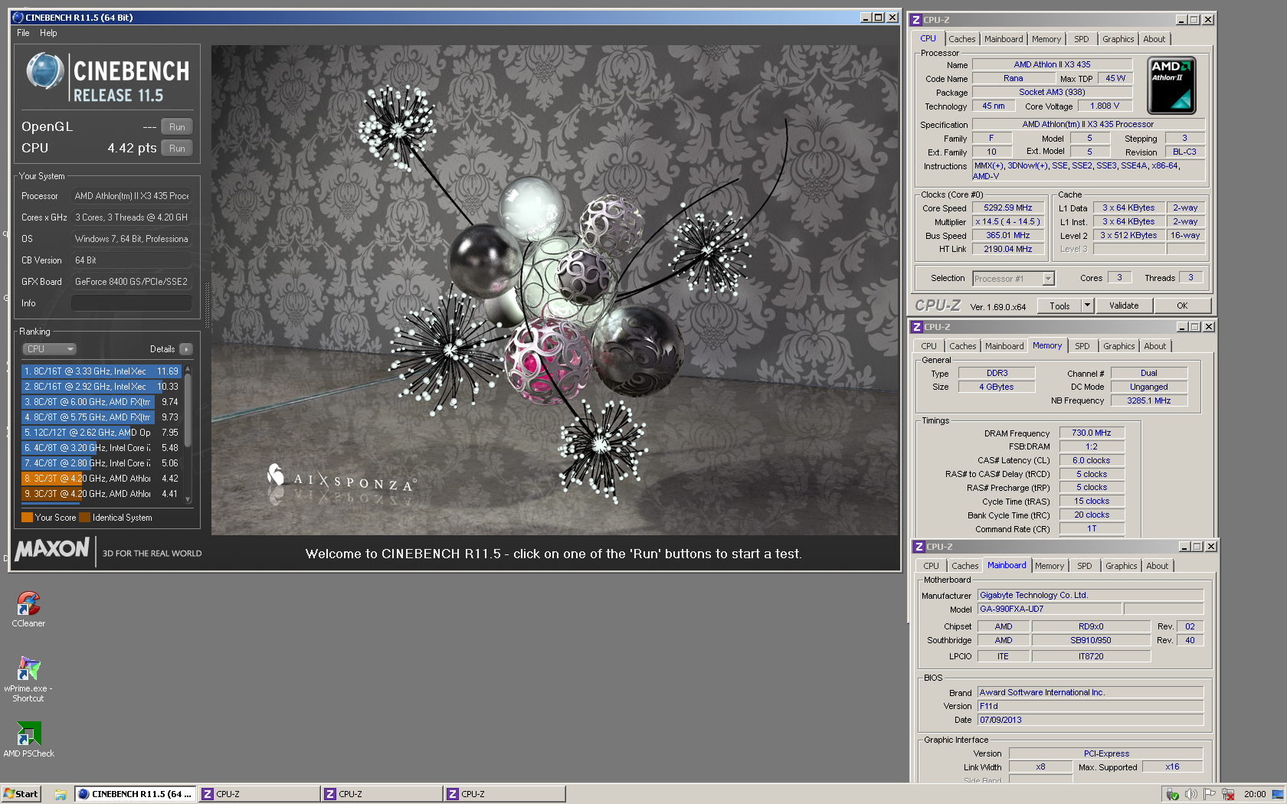This screenshot has height=804, width=1287.
Task: Click the MAXON logo at the bottom left
Action: pos(52,549)
